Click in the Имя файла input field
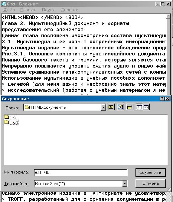173x202 pixels. (81, 173)
